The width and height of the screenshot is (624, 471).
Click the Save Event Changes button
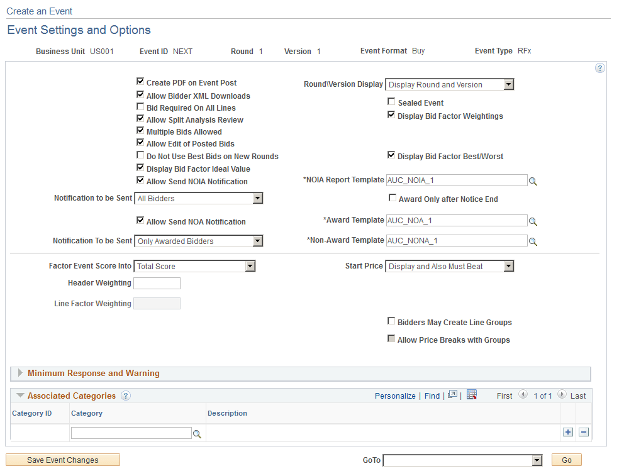(62, 460)
